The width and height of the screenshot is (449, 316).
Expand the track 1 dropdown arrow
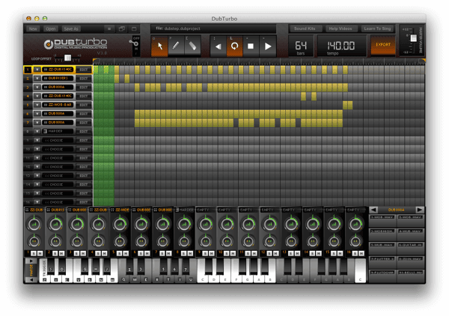click(37, 69)
